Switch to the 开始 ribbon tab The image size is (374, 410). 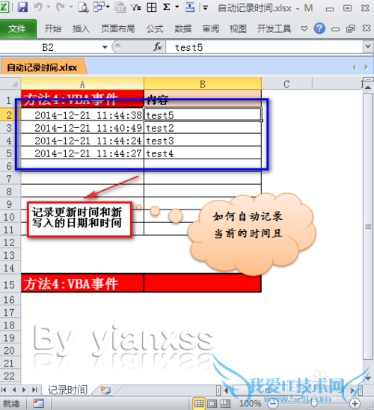(x=52, y=28)
